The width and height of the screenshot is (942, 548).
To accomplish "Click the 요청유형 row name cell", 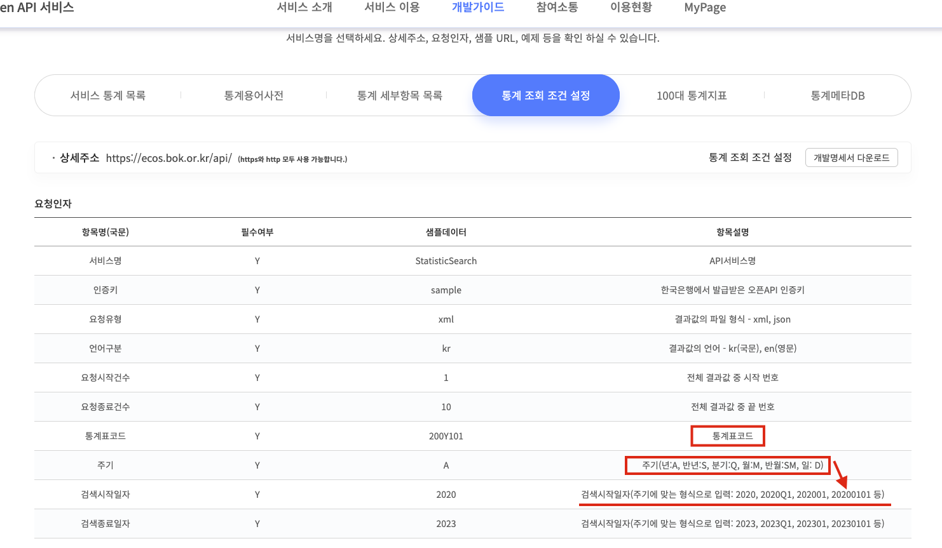I will (106, 319).
